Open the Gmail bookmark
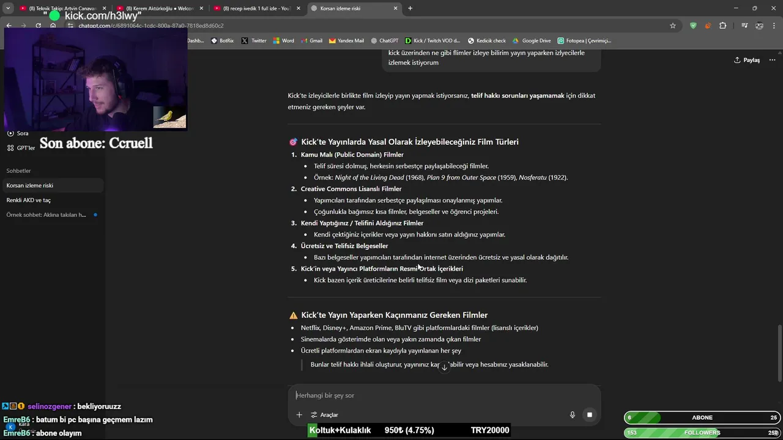Screen dimensions: 783x440 (x=311, y=41)
